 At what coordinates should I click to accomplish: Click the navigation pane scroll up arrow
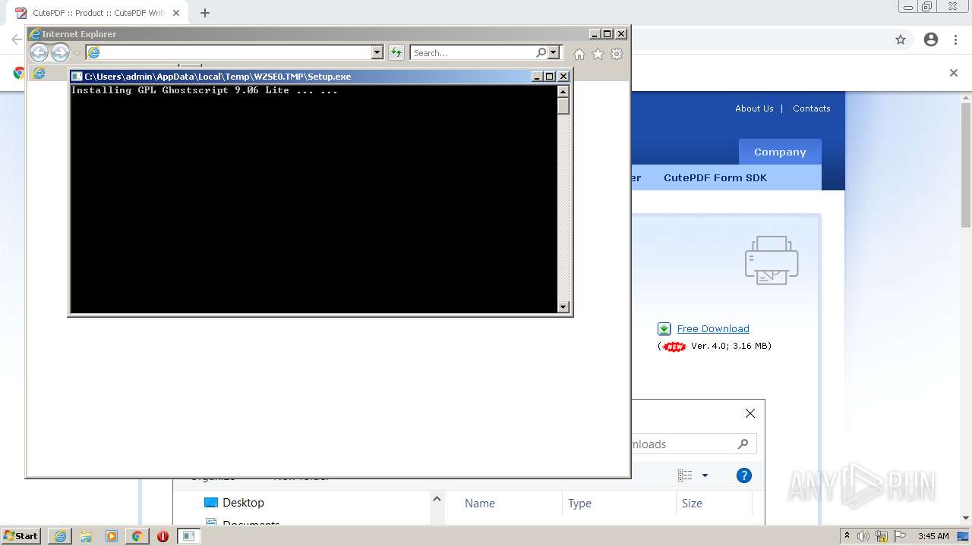[x=437, y=499]
